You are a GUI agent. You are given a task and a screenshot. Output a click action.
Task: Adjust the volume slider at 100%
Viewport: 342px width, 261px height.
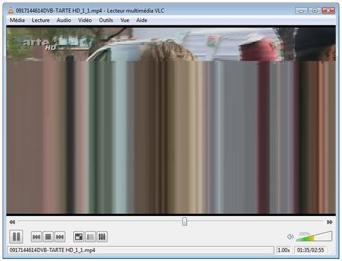point(314,236)
